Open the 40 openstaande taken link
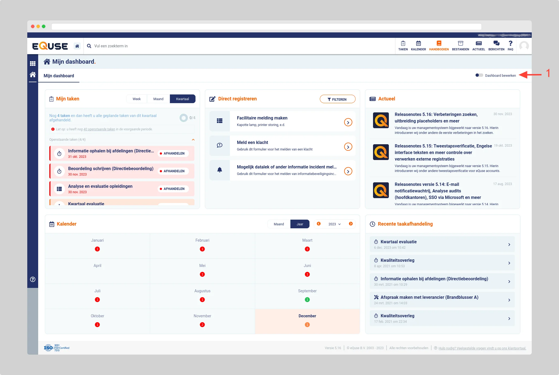Viewport: 559px width, 375px height. click(99, 129)
